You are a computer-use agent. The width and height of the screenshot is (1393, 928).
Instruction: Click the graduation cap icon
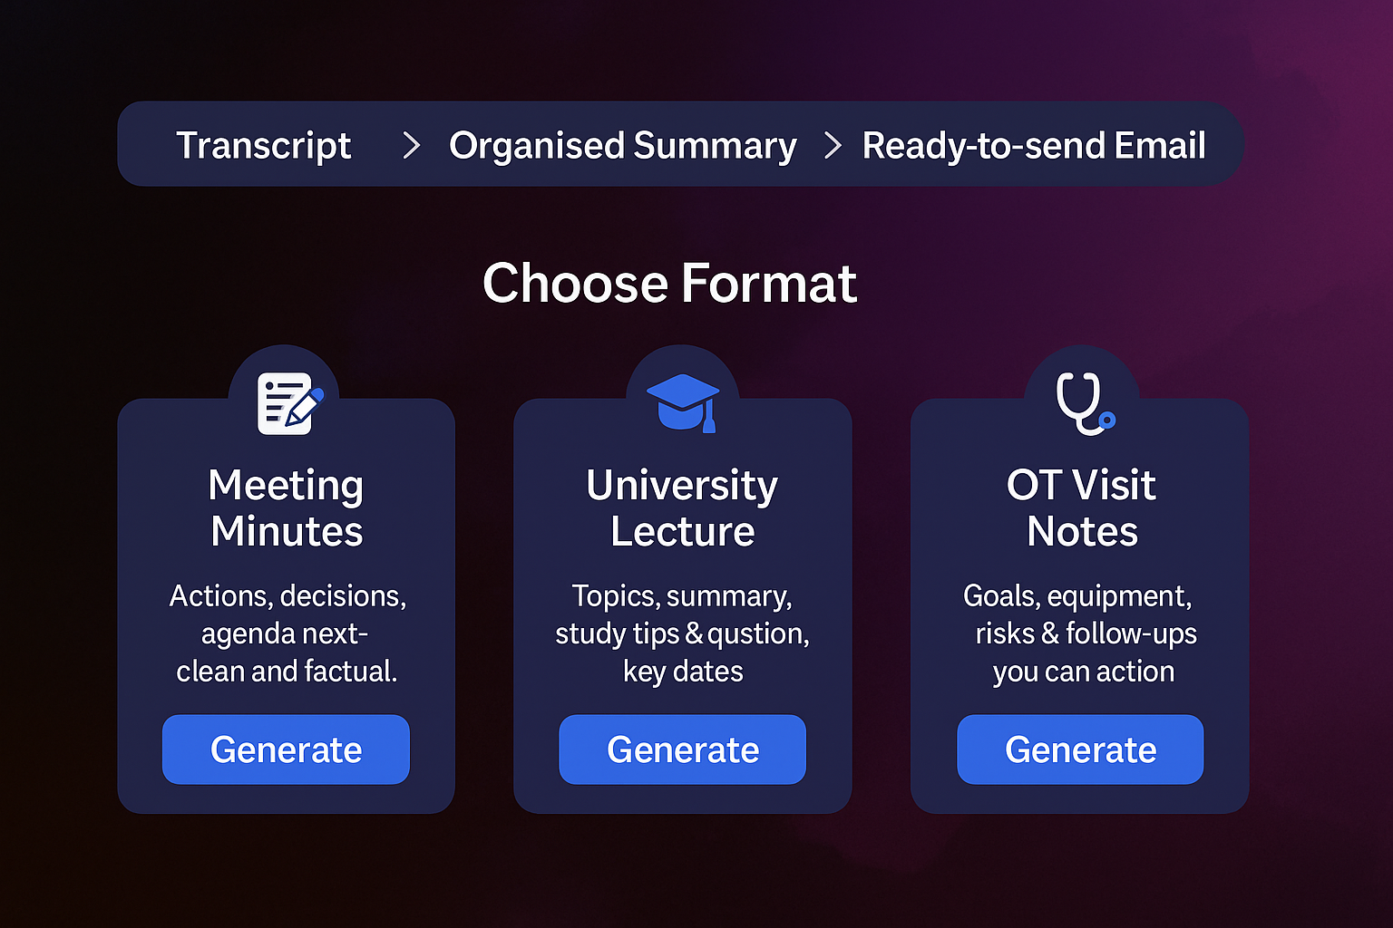pyautogui.click(x=683, y=403)
